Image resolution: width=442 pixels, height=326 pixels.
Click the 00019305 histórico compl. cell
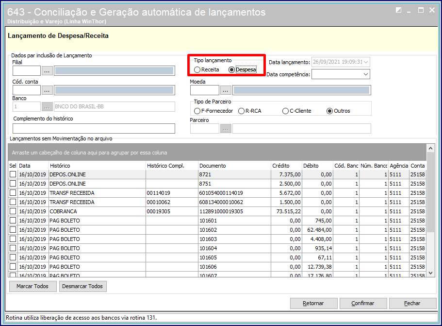(172, 211)
